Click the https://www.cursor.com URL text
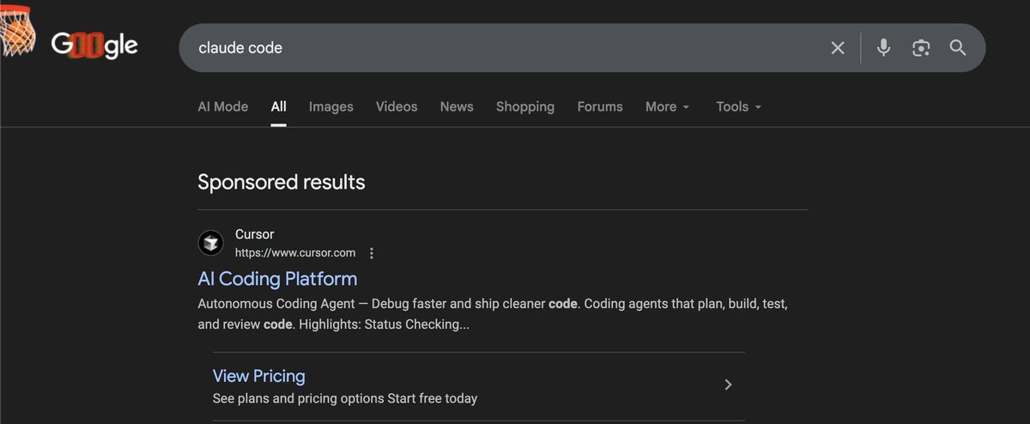1030x424 pixels. (295, 253)
